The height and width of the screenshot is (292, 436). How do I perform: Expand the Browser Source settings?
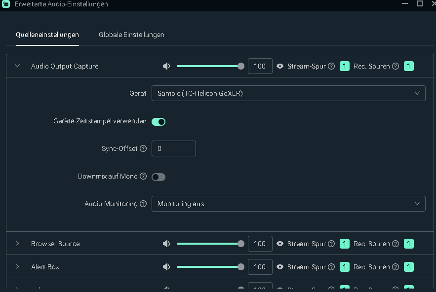[x=17, y=244]
